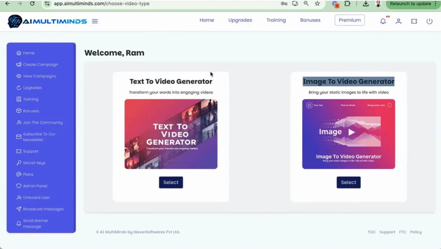Viewport: 441px width, 249px height.
Task: Click the AI MultiMinds logo
Action: [47, 21]
